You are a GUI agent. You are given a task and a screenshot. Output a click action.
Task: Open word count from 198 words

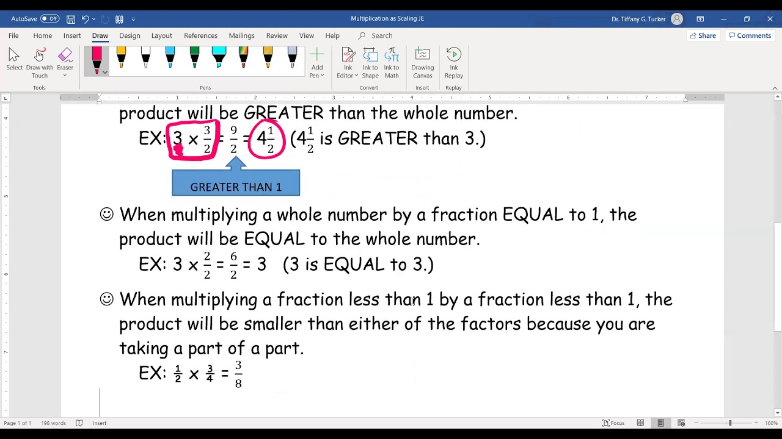53,423
